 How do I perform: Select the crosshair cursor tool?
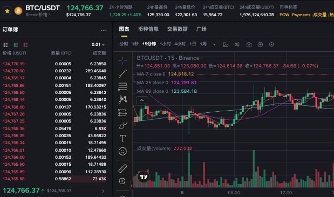(x=122, y=60)
